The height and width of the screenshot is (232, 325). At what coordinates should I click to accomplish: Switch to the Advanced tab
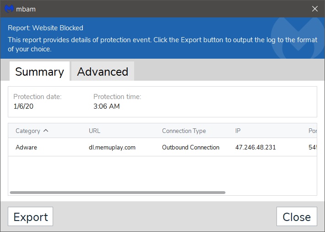point(103,71)
